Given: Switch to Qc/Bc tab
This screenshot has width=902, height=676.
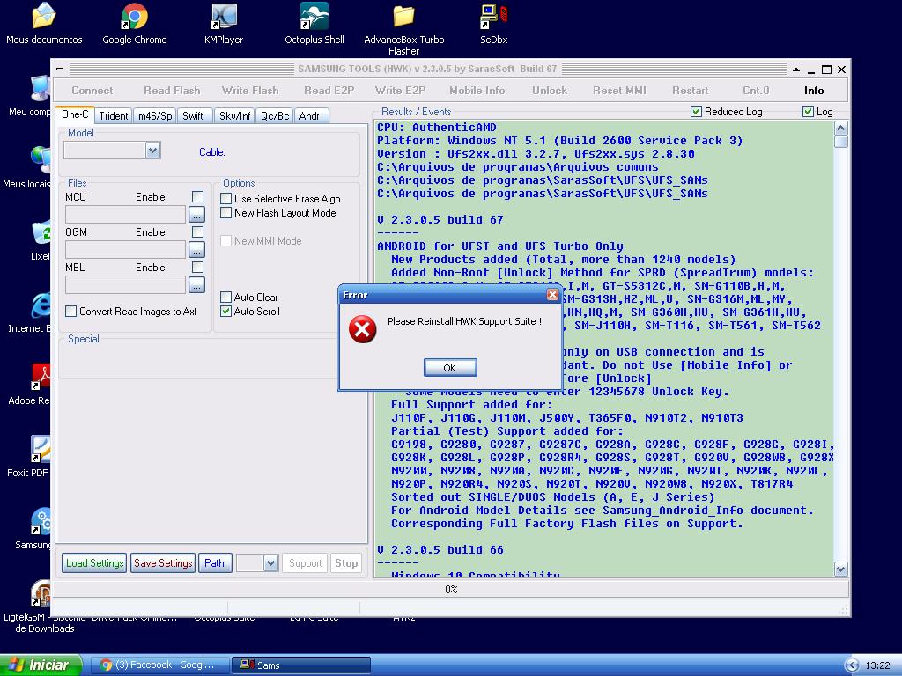Looking at the screenshot, I should (x=275, y=115).
